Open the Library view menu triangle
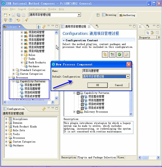162x167 pixels. pos(49,25)
